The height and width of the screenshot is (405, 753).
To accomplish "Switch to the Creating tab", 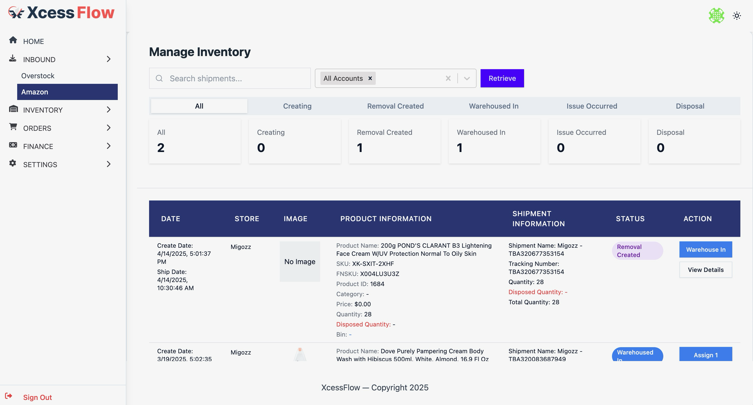I will click(297, 106).
